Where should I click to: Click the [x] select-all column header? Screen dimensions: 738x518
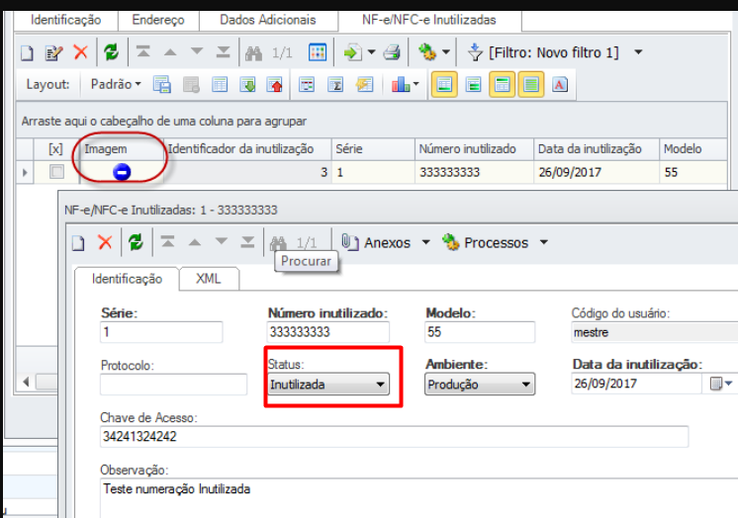click(55, 149)
